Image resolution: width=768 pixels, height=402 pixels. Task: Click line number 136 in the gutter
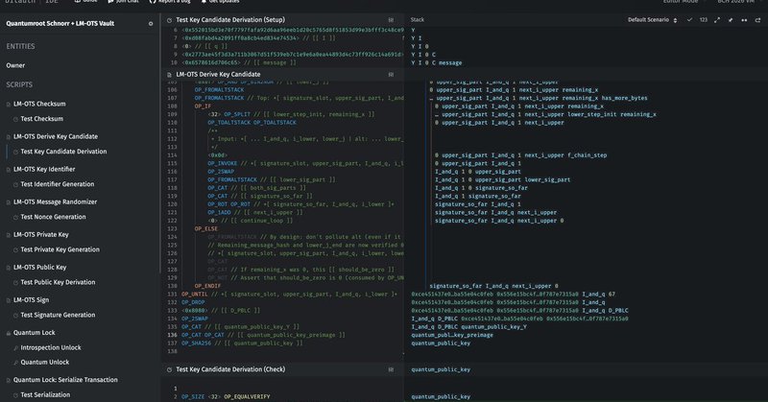(x=172, y=335)
